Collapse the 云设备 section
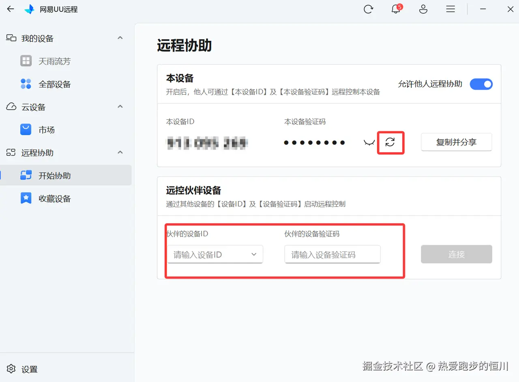Image resolution: width=519 pixels, height=382 pixels. 120,106
